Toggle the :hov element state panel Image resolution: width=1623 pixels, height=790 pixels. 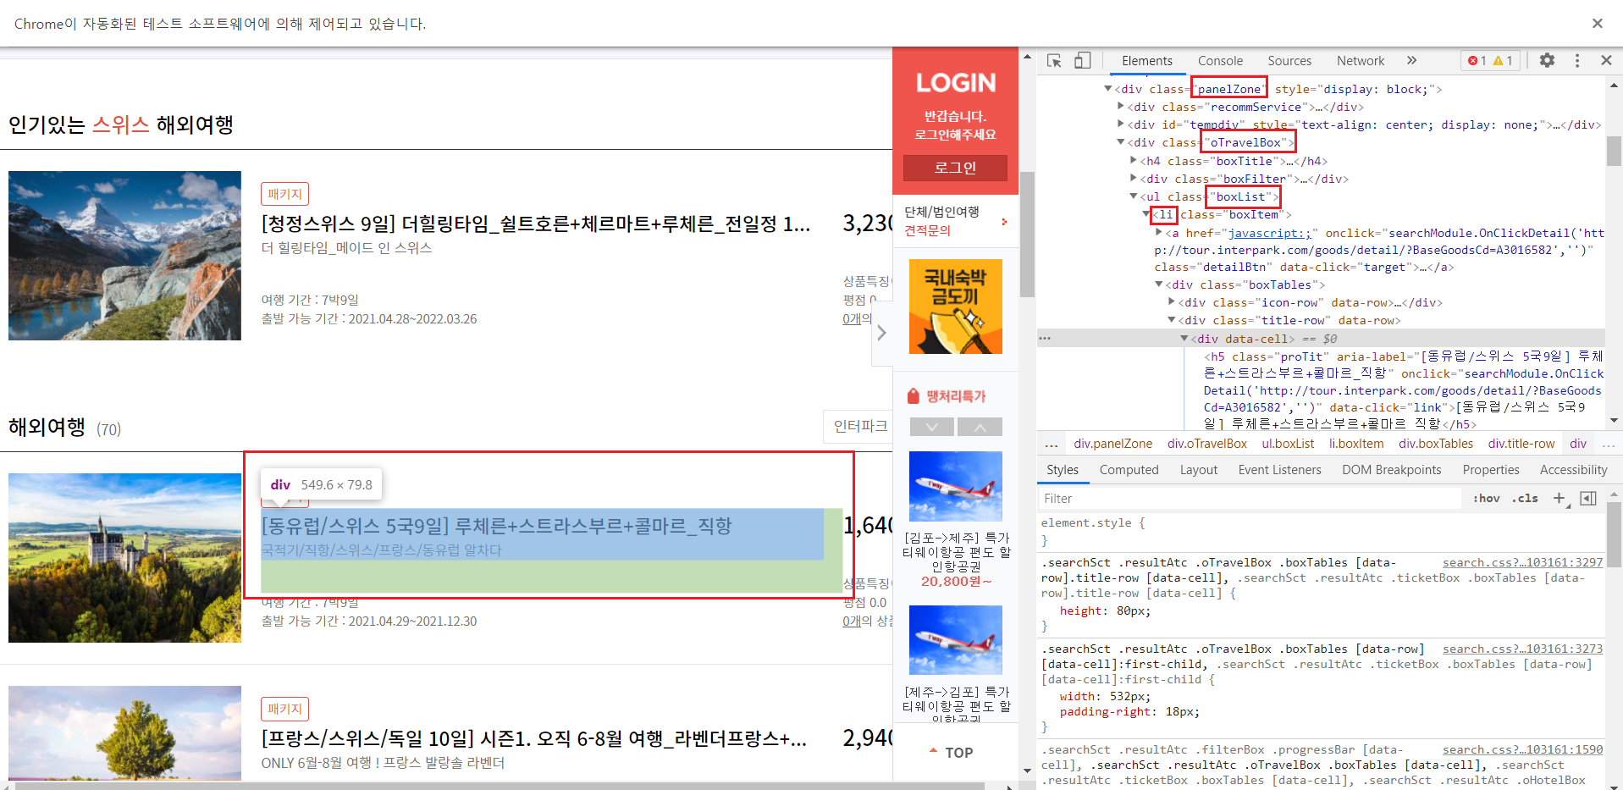[1486, 498]
